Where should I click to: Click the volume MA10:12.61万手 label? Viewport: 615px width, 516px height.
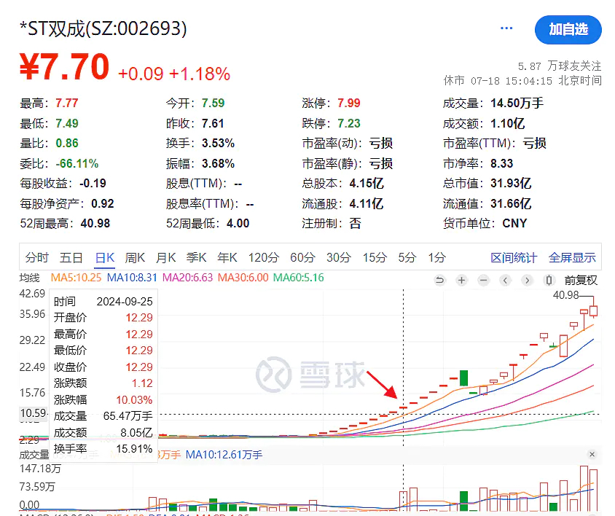click(224, 455)
